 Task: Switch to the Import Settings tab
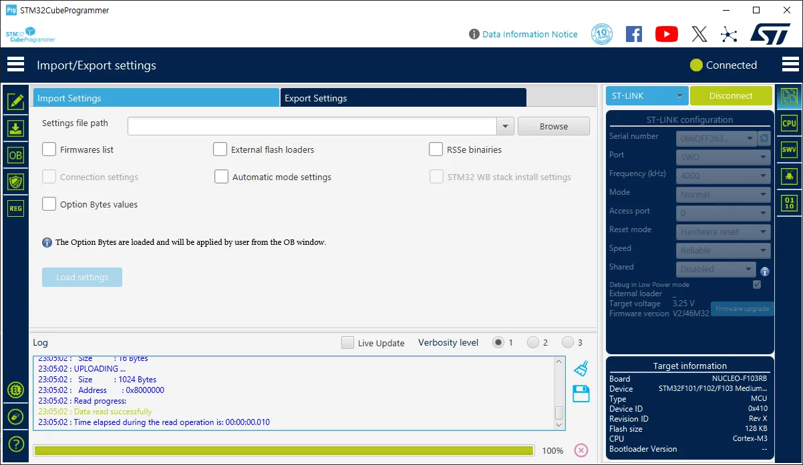coord(156,98)
